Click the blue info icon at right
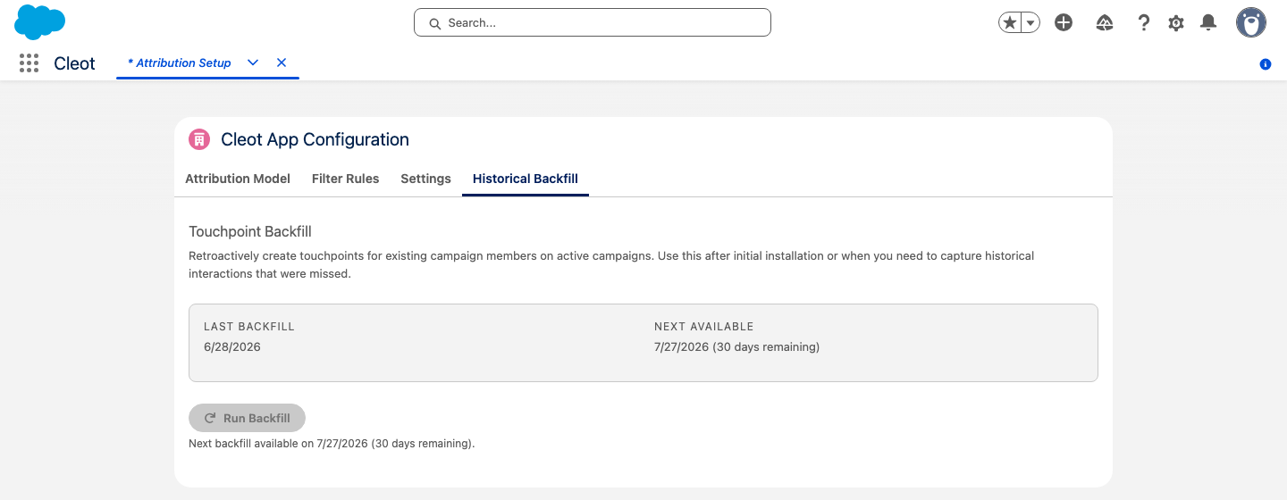Screen dimensions: 1287x500 coord(1266,64)
